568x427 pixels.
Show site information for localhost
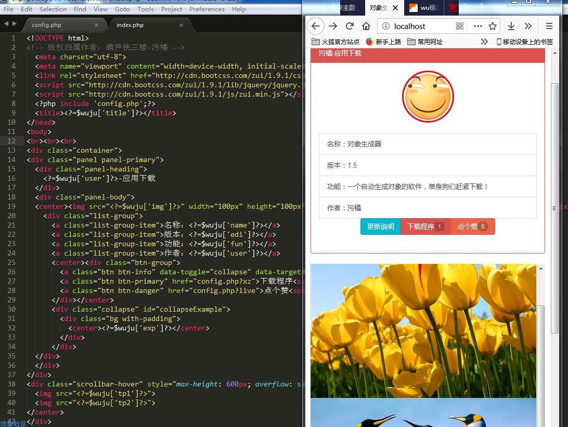(386, 26)
